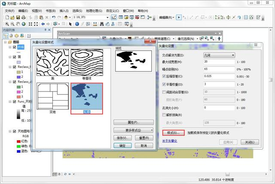
Task: Enable the 解析拐角(R) checkbox
Action: [164, 115]
